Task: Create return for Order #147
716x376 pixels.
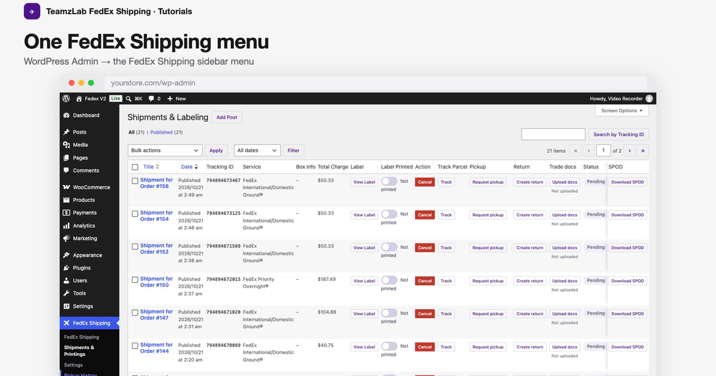Action: point(530,313)
